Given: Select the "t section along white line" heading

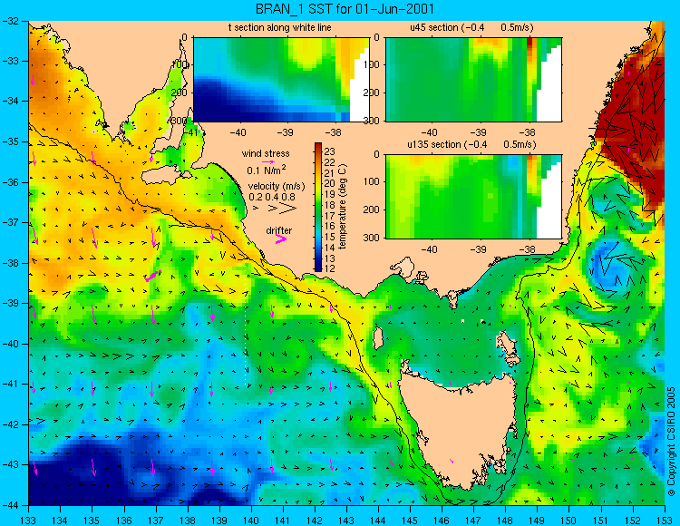Looking at the screenshot, I should click(280, 27).
